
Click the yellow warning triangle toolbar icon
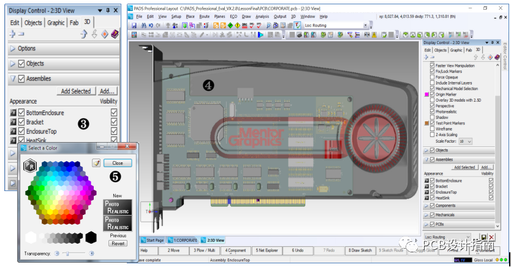tap(374, 35)
